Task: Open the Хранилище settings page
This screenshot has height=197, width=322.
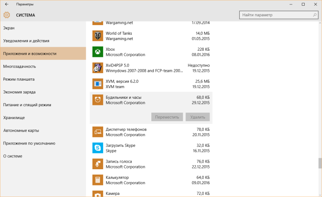Action: [x=14, y=118]
